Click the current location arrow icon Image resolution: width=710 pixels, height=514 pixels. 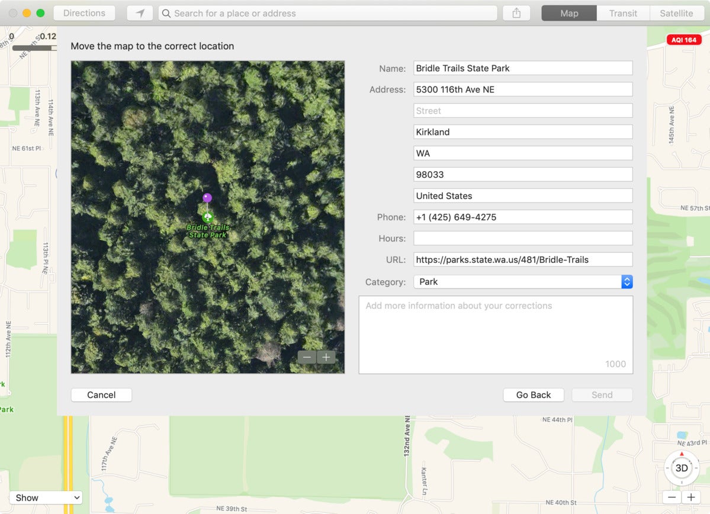140,13
